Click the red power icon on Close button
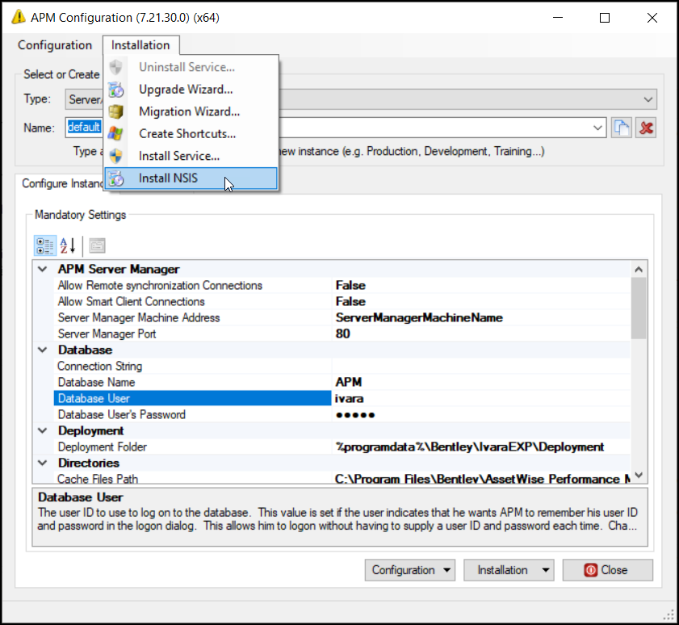The width and height of the screenshot is (679, 625). click(591, 570)
